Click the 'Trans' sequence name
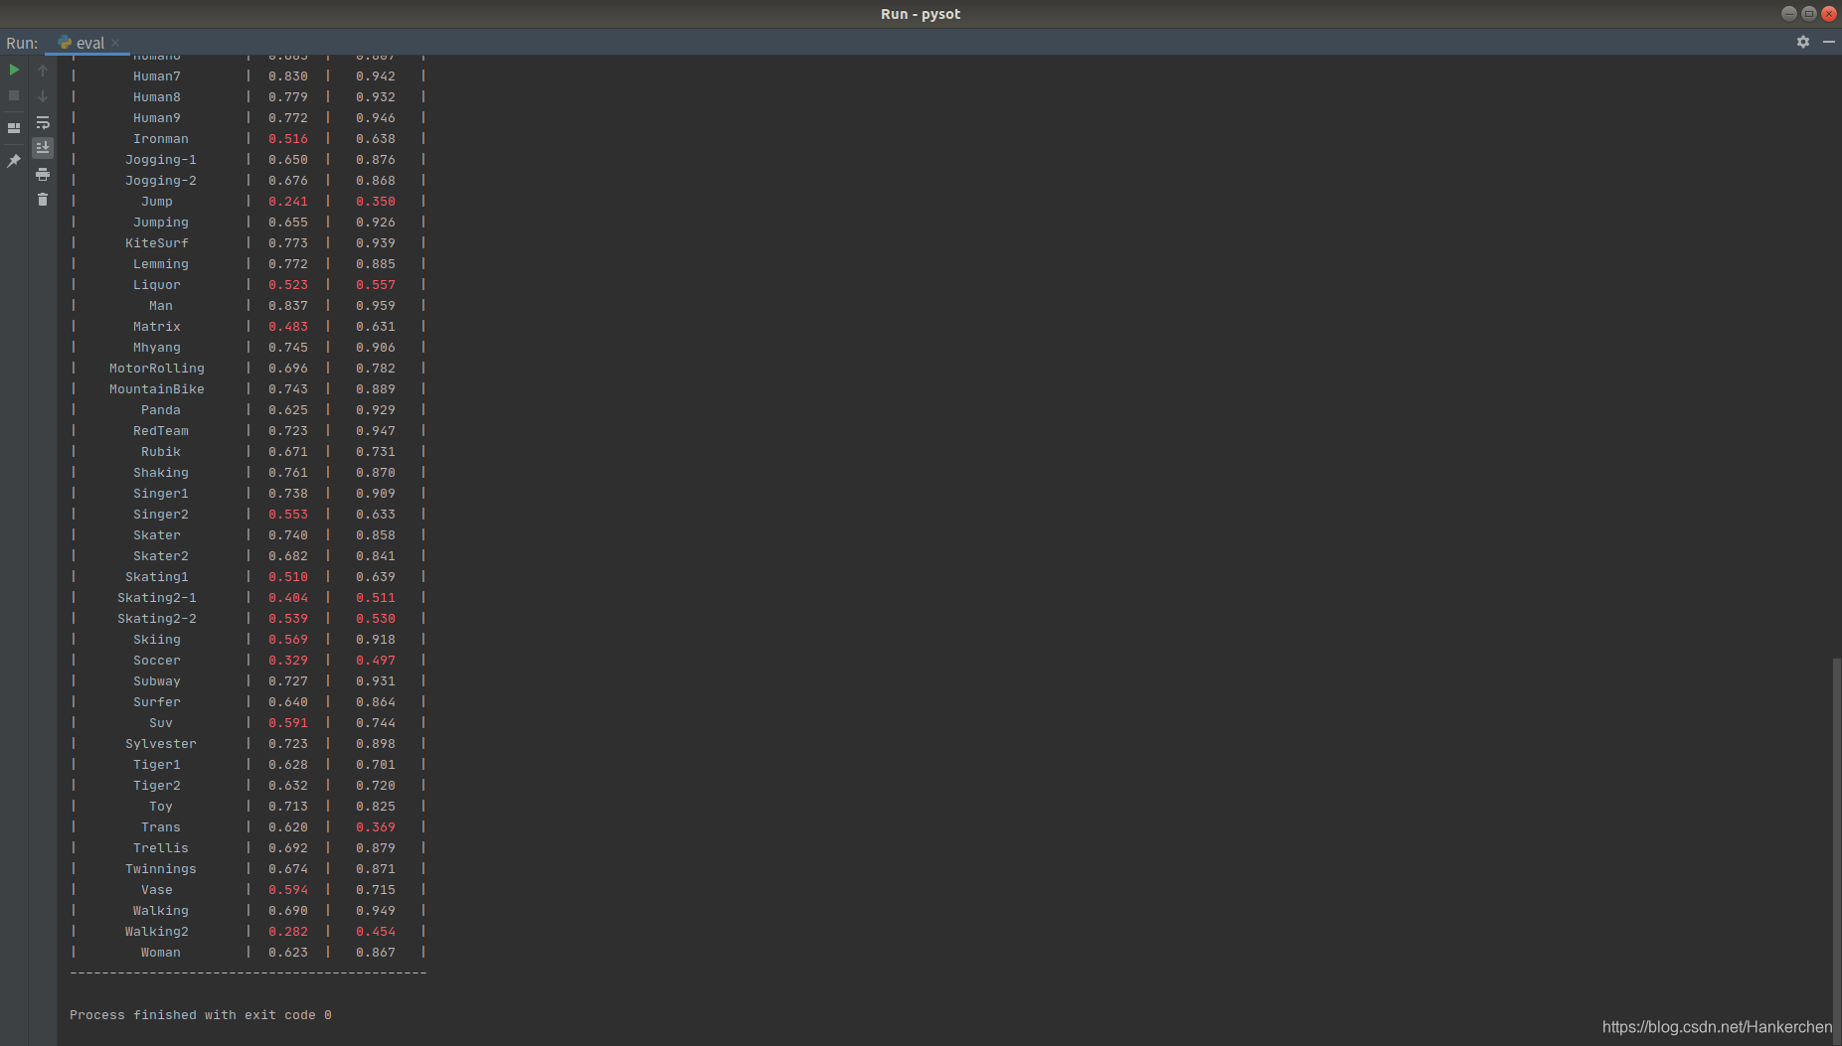The width and height of the screenshot is (1842, 1046). 161,827
